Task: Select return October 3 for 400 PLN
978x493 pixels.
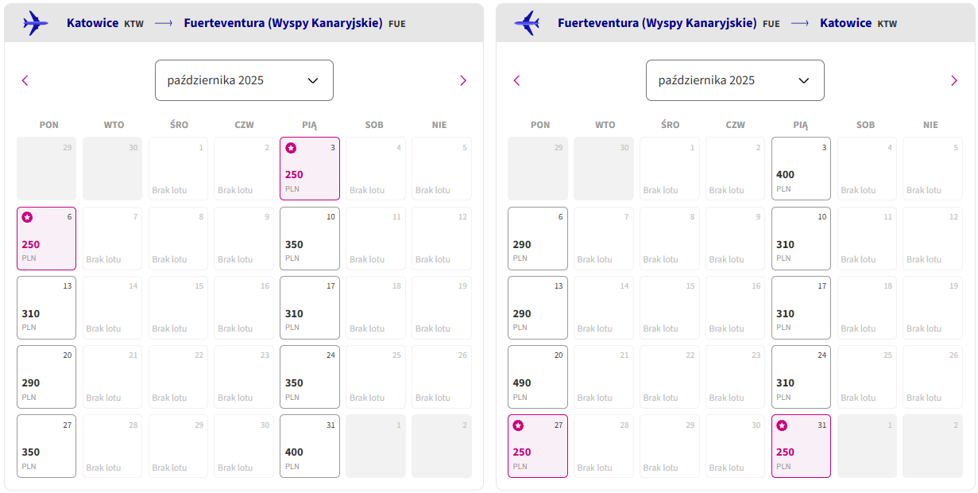Action: pos(801,169)
